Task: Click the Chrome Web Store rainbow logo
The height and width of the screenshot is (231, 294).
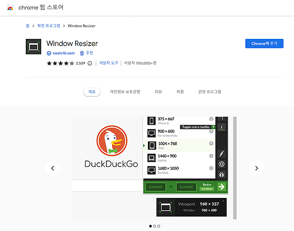Action: pyautogui.click(x=10, y=8)
